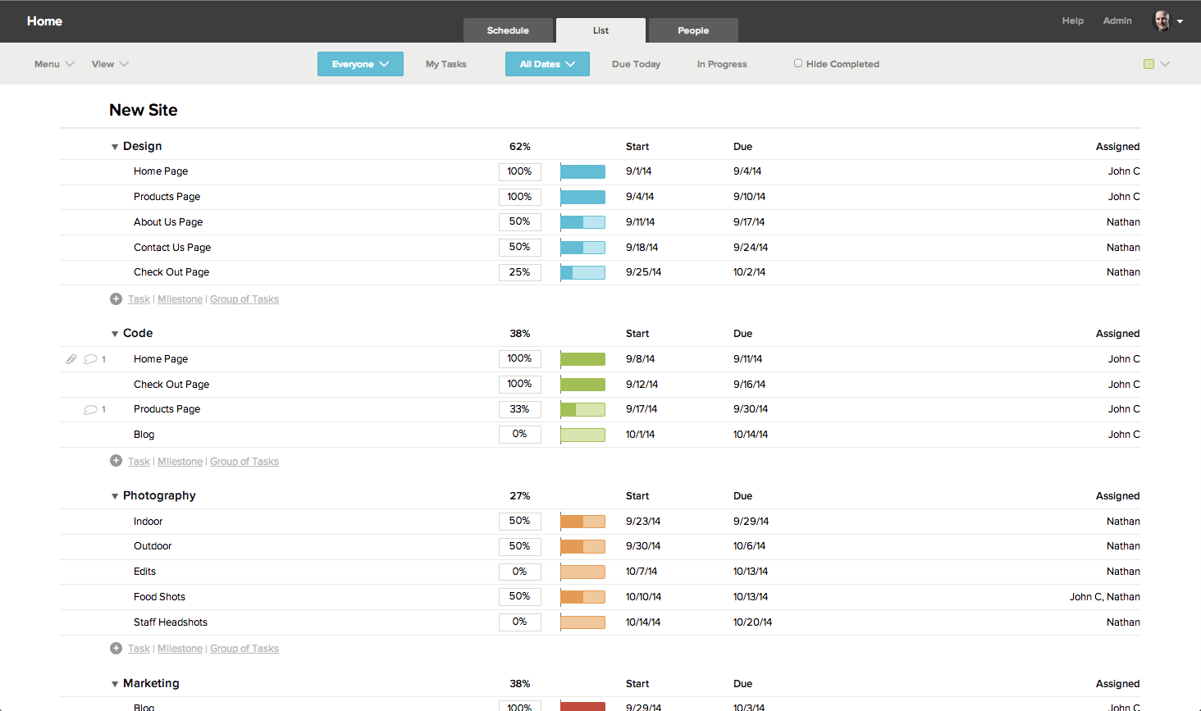The width and height of the screenshot is (1201, 711).
Task: Edit percent field for Food Shots task
Action: [520, 597]
